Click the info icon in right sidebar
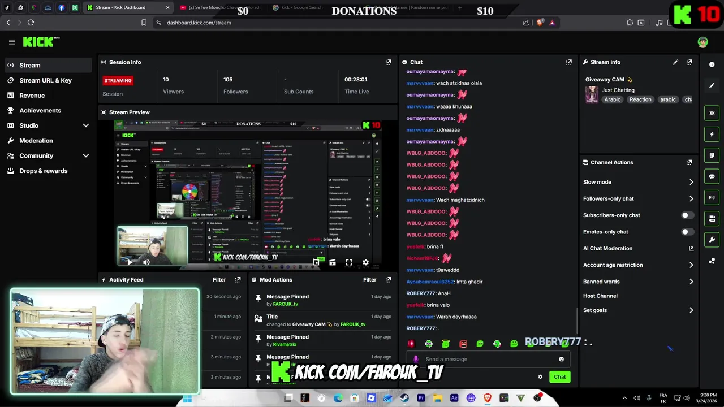 [x=712, y=64]
